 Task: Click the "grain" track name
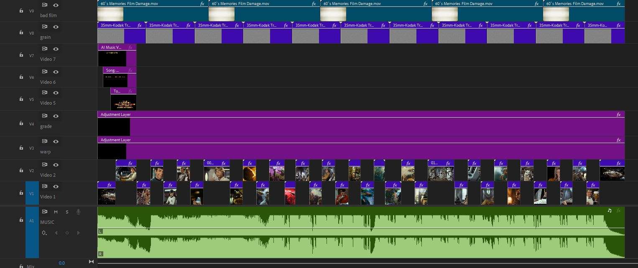(x=45, y=37)
